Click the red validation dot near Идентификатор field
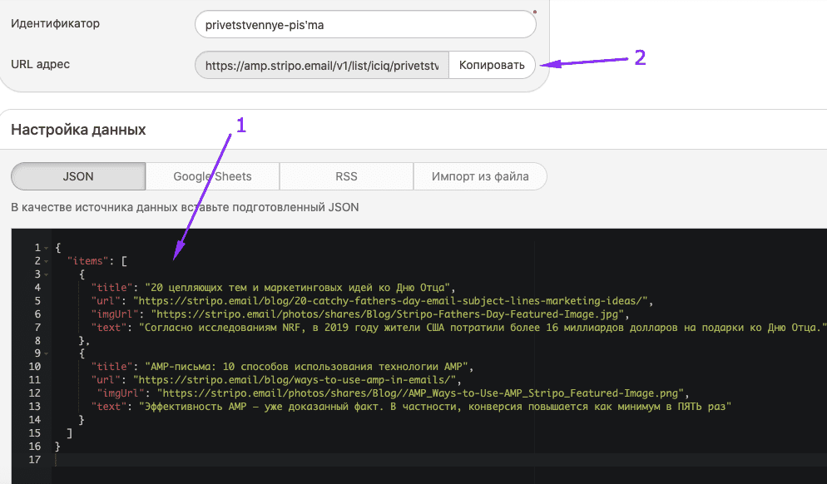The height and width of the screenshot is (484, 827). click(535, 10)
